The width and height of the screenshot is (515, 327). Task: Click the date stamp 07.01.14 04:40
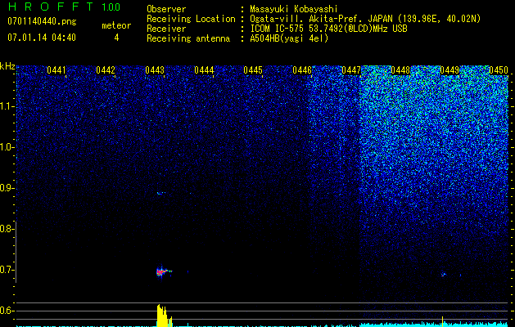(42, 38)
